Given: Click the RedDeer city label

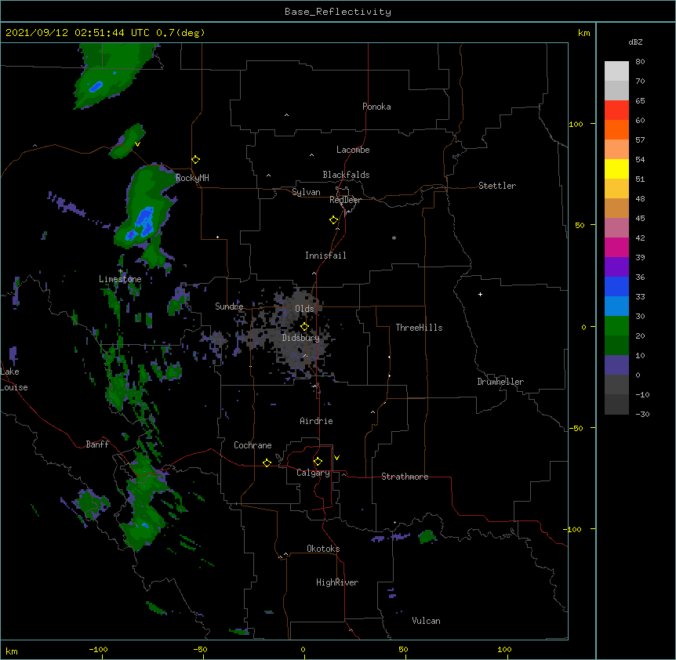Looking at the screenshot, I should 345,200.
